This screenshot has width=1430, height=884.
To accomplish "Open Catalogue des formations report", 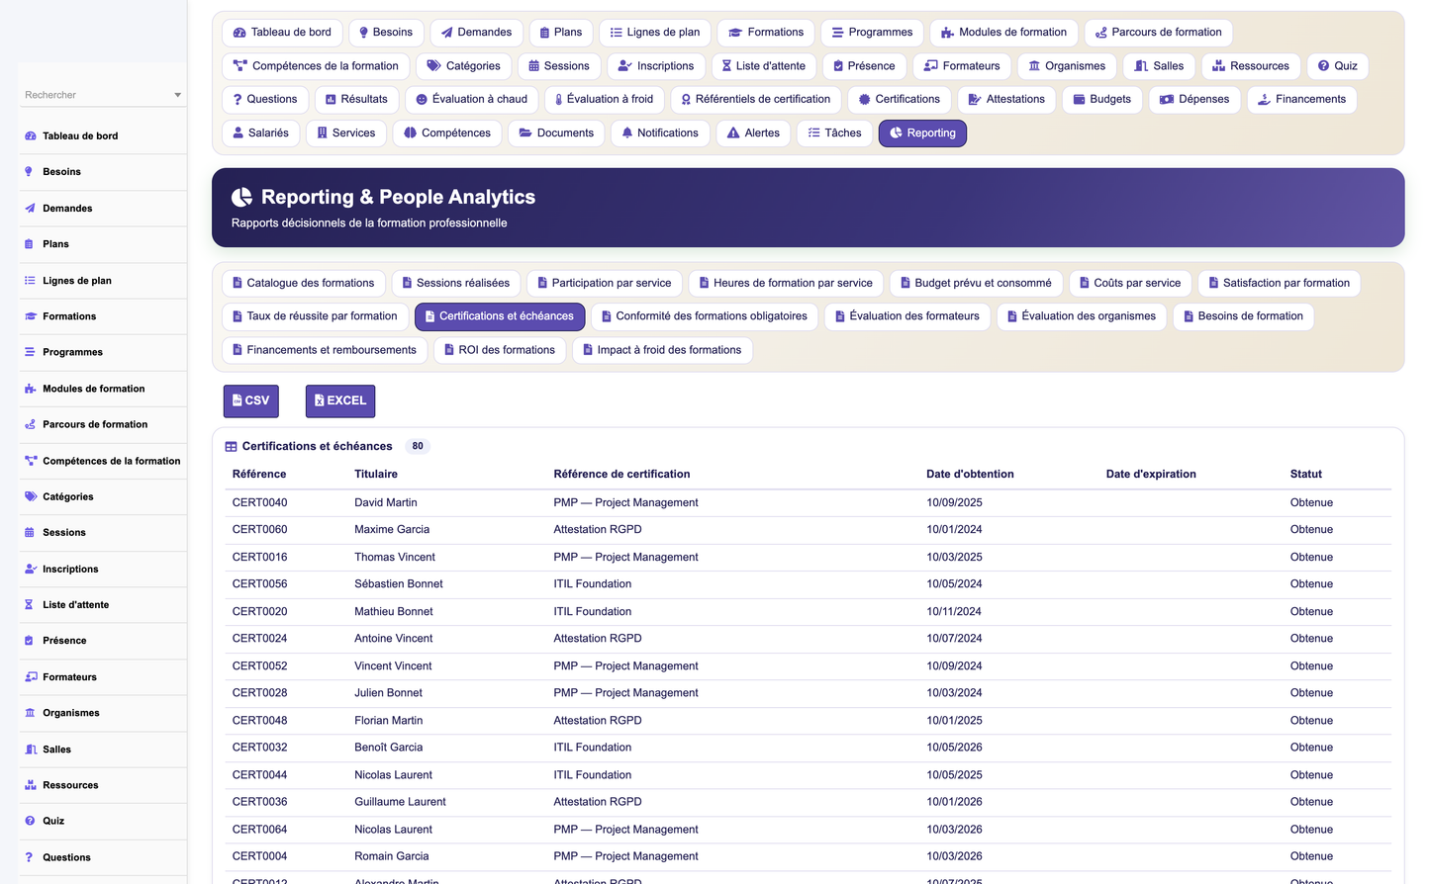I will (304, 283).
